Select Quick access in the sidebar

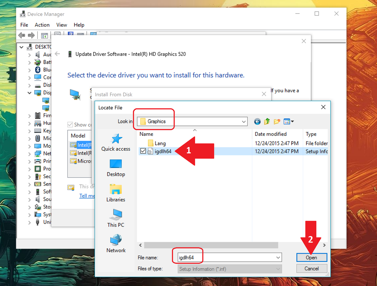pyautogui.click(x=116, y=143)
